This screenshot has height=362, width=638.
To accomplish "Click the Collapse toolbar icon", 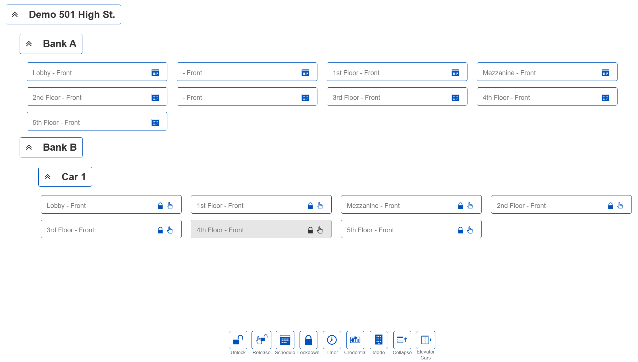I will tap(402, 340).
